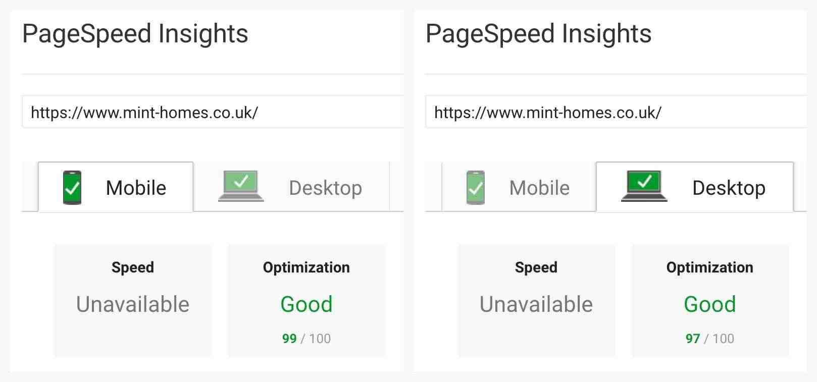This screenshot has height=382, width=817.
Task: Open the Speed Unavailable card on mobile results
Action: click(133, 301)
